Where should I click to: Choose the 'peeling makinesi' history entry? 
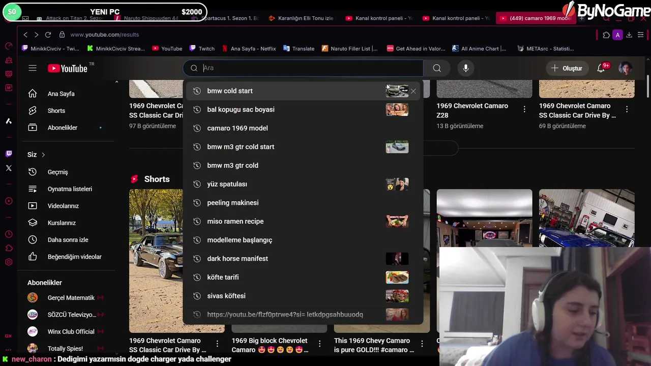coord(303,203)
